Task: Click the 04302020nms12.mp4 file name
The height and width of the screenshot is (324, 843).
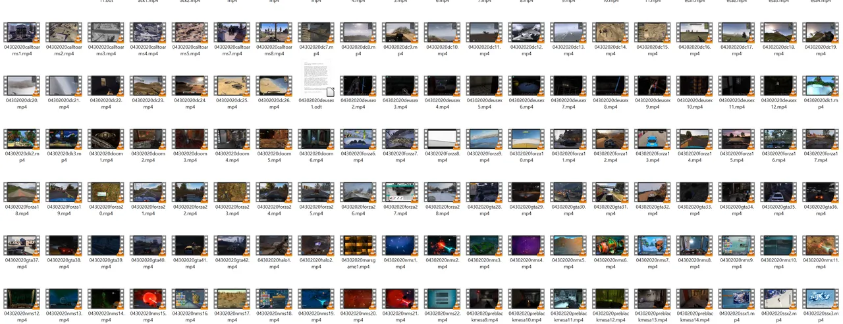Action: pyautogui.click(x=22, y=317)
